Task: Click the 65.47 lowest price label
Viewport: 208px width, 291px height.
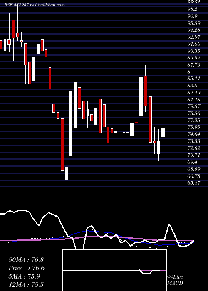Action: click(194, 183)
